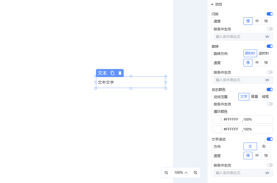
Task: Set 闪烁 speed to 快
Action: 266,21
